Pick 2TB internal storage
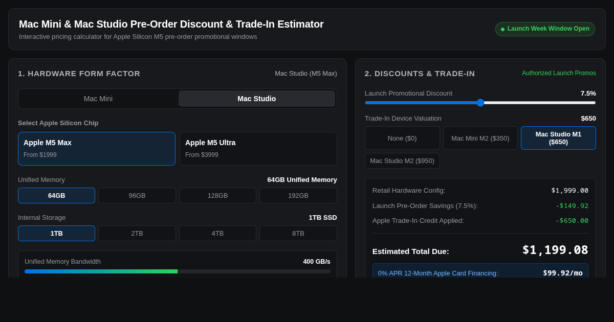This screenshot has height=322, width=614. point(137,233)
